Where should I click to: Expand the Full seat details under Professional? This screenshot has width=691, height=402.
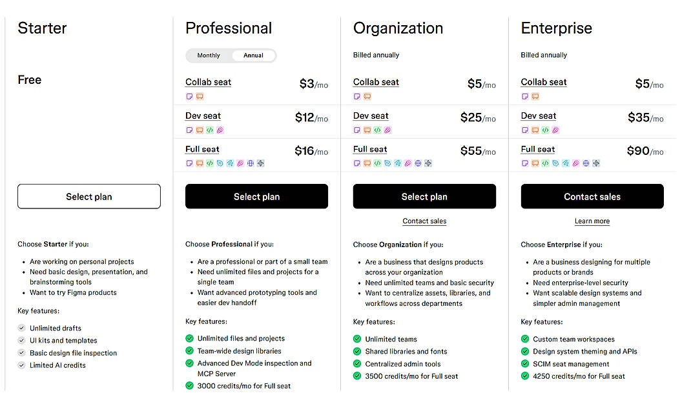tap(202, 149)
